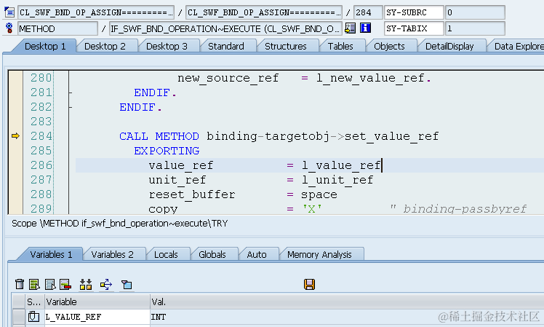This screenshot has height=327, width=544.
Task: Click the Scope METHOD path text
Action: [120, 223]
